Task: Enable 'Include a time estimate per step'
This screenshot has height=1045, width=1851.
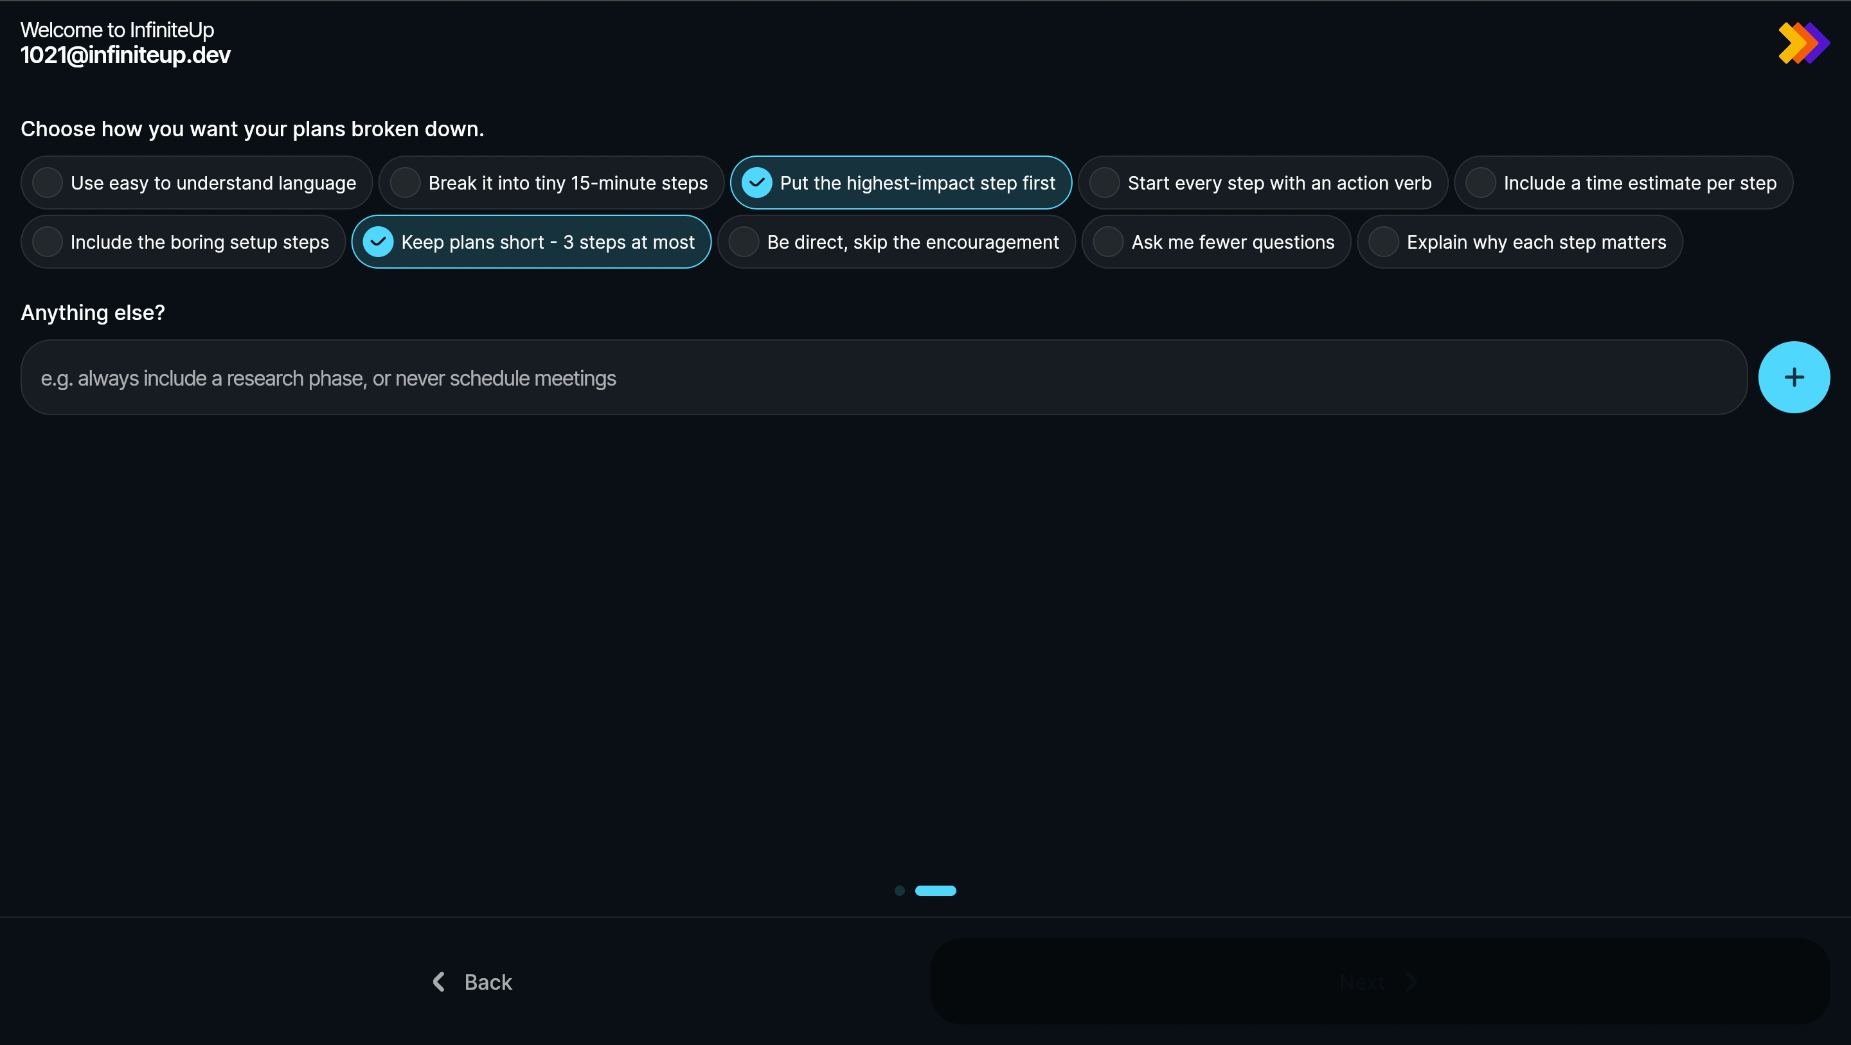Action: tap(1623, 183)
